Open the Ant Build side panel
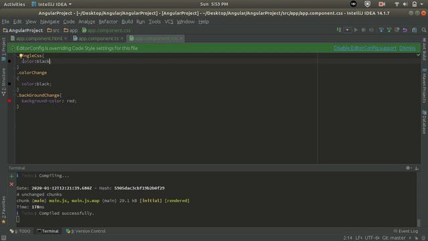 coord(425,49)
